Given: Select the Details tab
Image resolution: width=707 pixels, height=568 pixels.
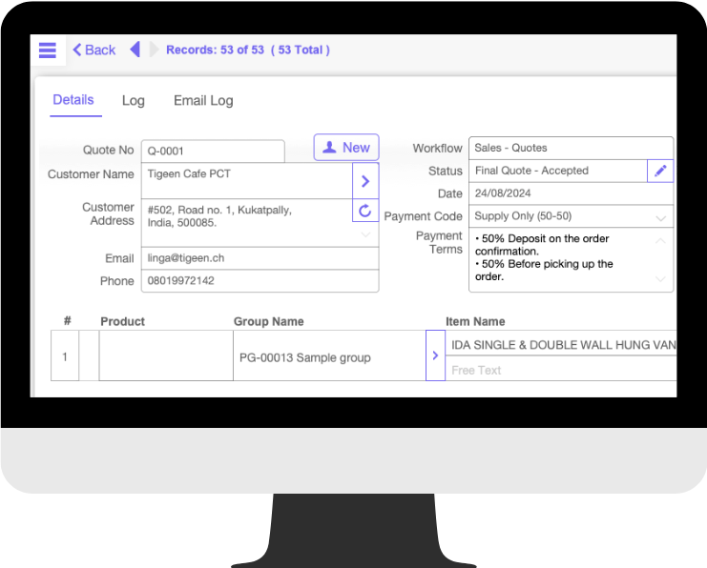Looking at the screenshot, I should [73, 99].
